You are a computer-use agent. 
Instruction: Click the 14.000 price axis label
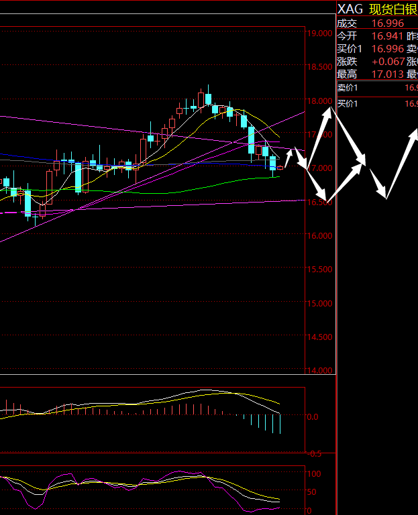click(320, 370)
